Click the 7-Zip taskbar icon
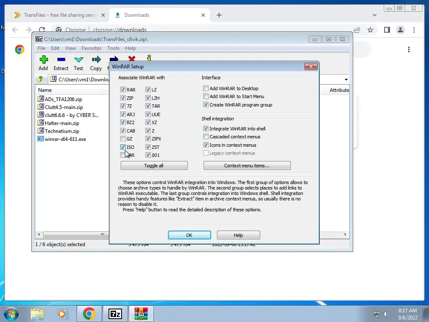This screenshot has width=429, height=322. click(115, 314)
